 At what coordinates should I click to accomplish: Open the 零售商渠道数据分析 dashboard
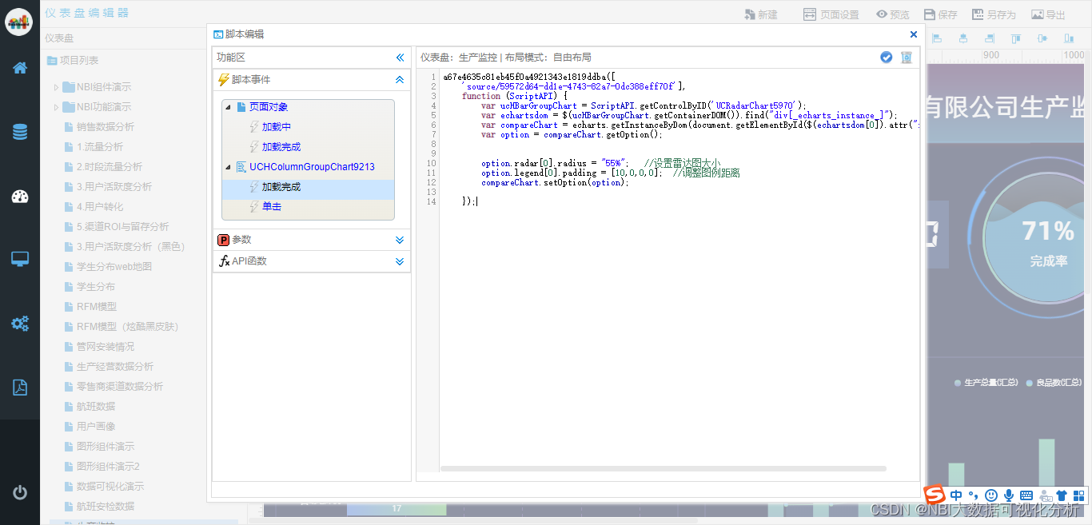[x=120, y=387]
